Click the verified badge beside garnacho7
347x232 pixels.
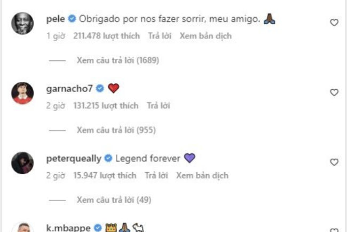[100, 88]
